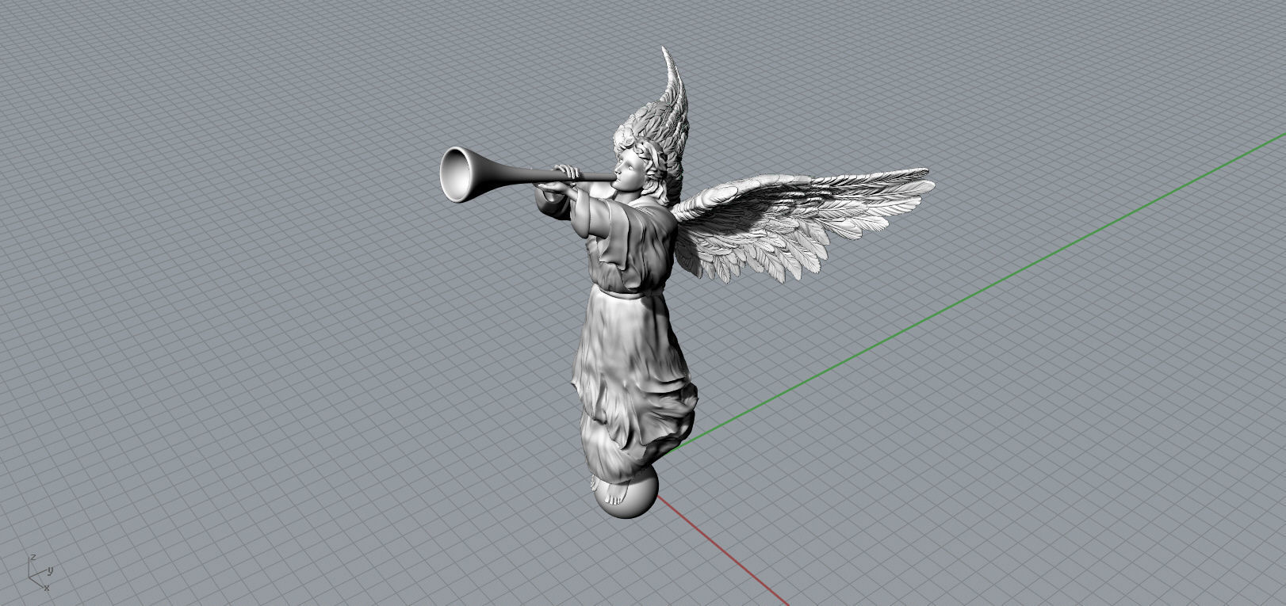Screen dimensions: 1286x606
Task: Click the world XYZ axes icon
Action: [x=40, y=574]
